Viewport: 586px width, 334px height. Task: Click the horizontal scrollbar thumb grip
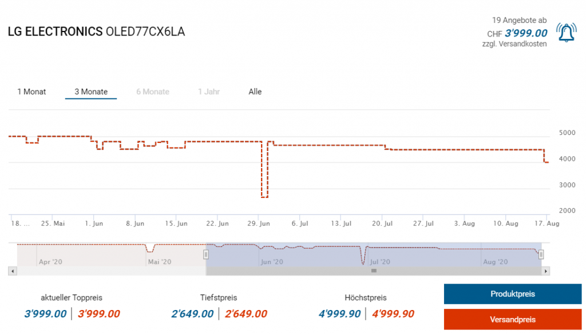374,271
